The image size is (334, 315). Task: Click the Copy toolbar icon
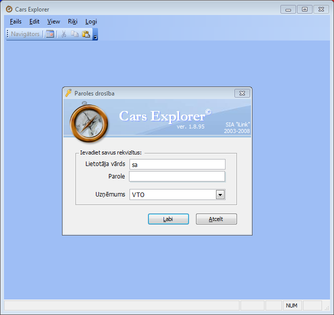[74, 34]
